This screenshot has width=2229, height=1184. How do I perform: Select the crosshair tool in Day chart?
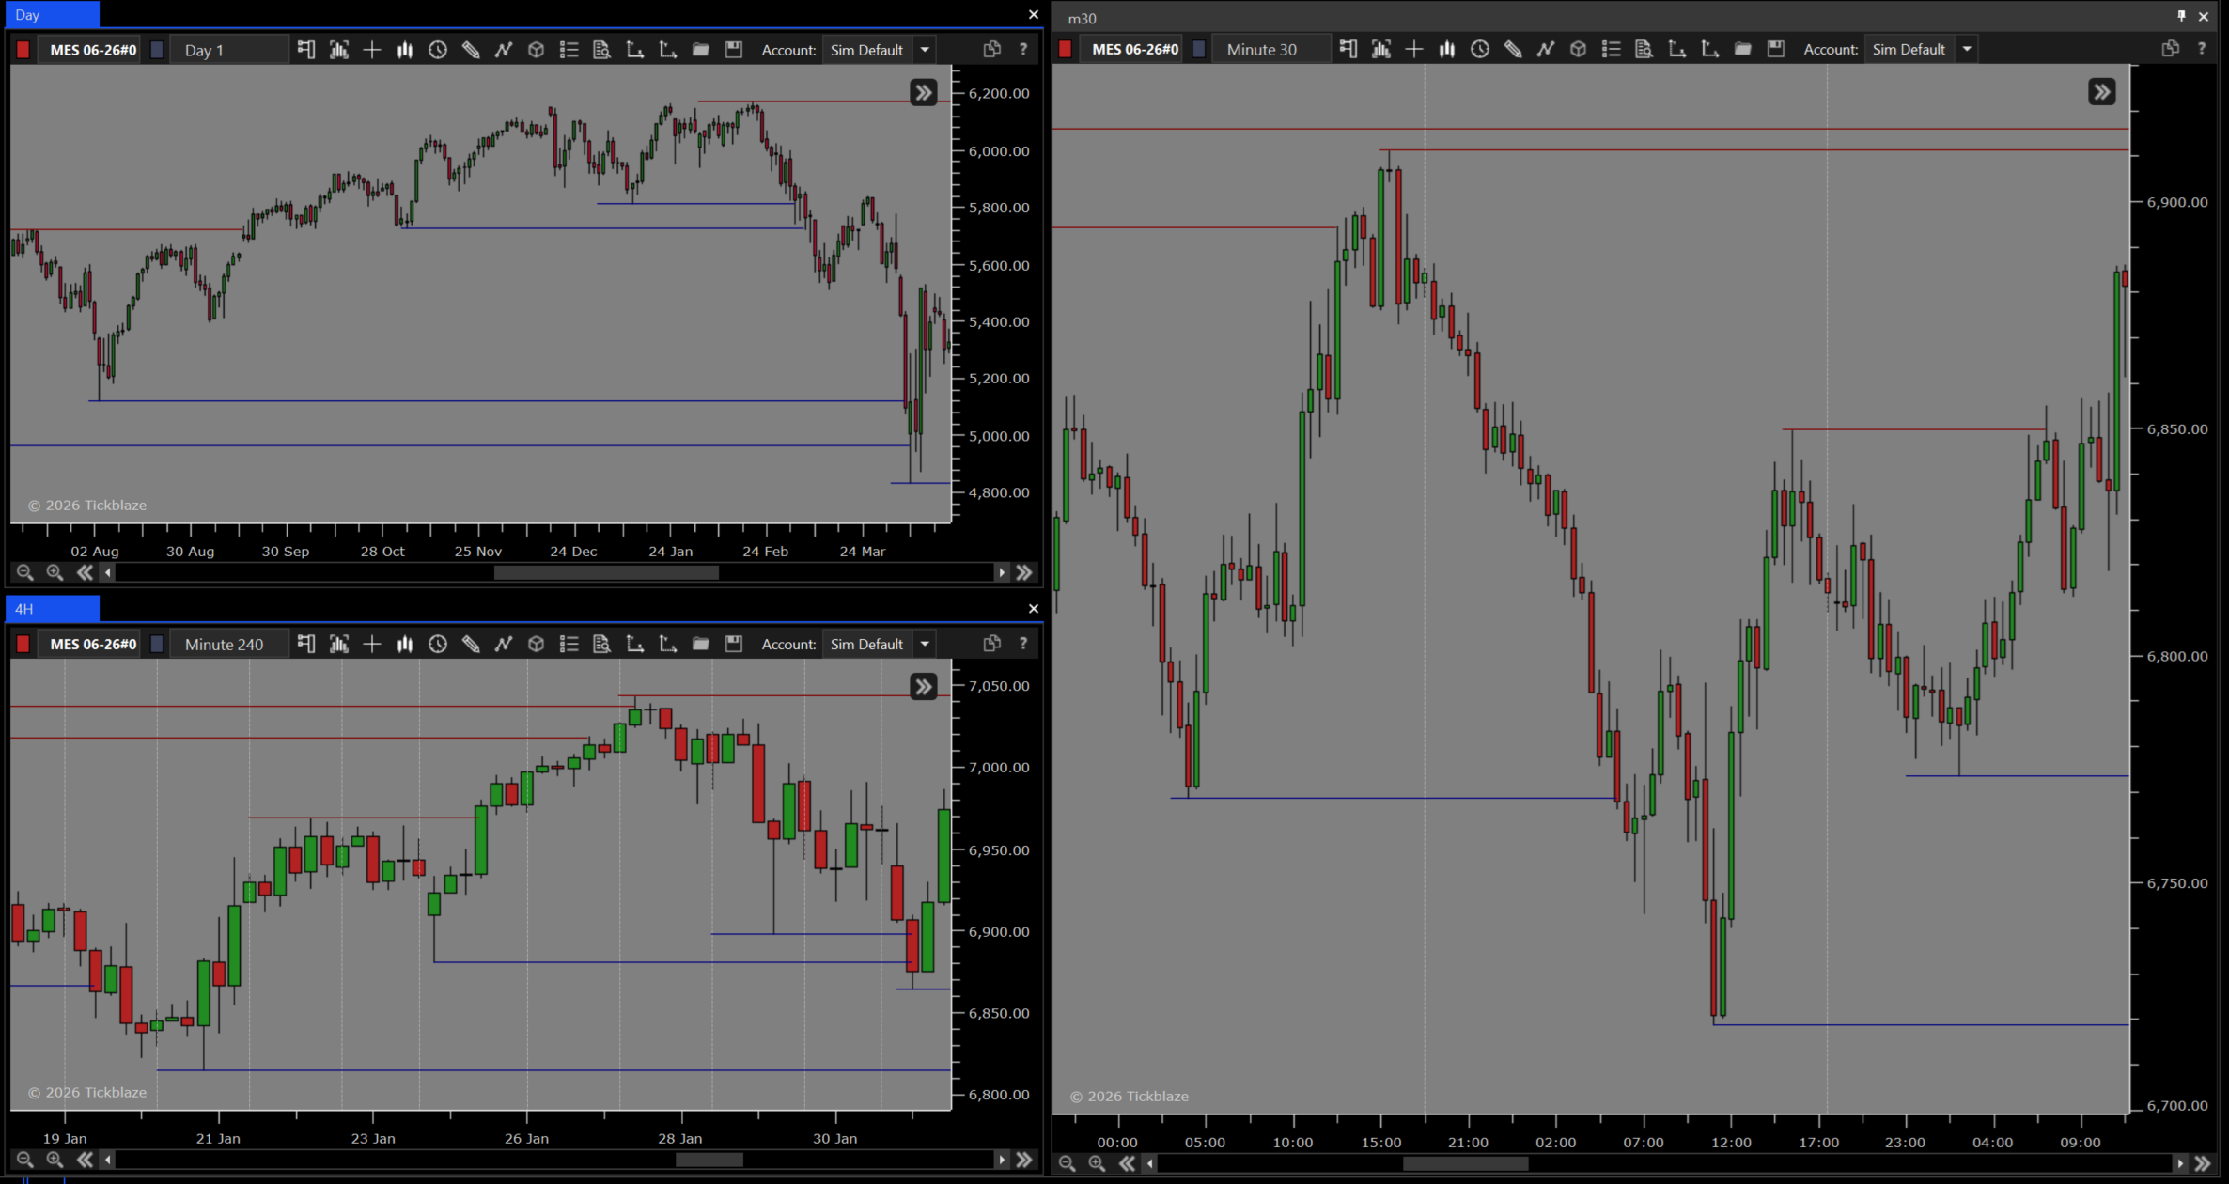[x=372, y=50]
